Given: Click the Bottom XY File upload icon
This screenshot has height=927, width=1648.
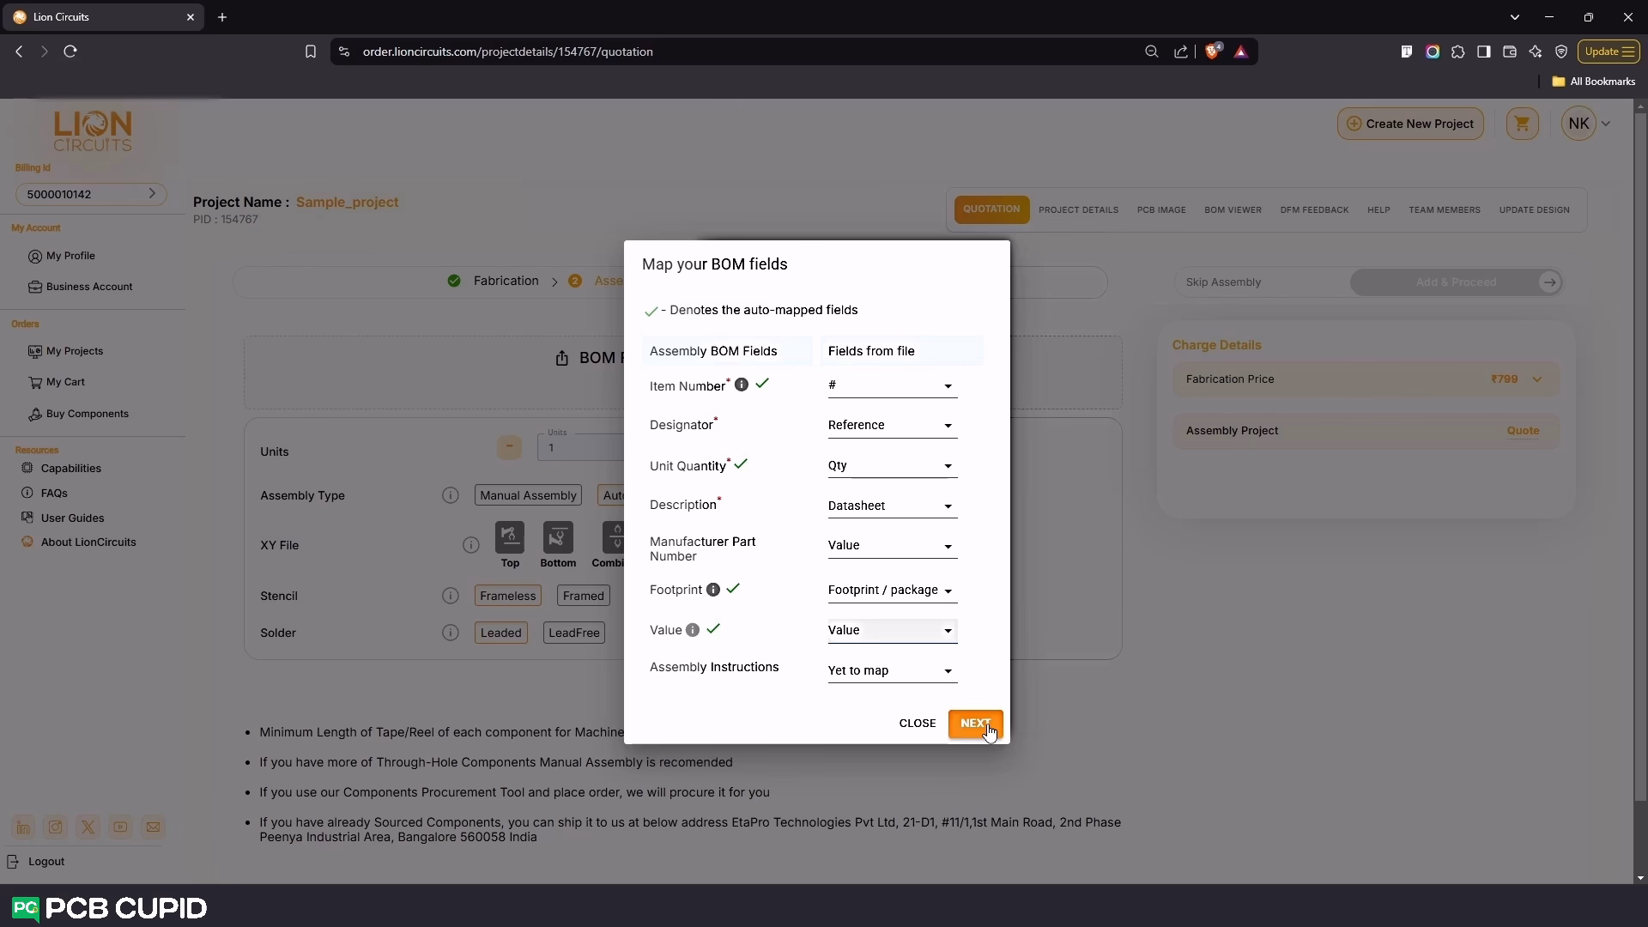Looking at the screenshot, I should pyautogui.click(x=558, y=538).
